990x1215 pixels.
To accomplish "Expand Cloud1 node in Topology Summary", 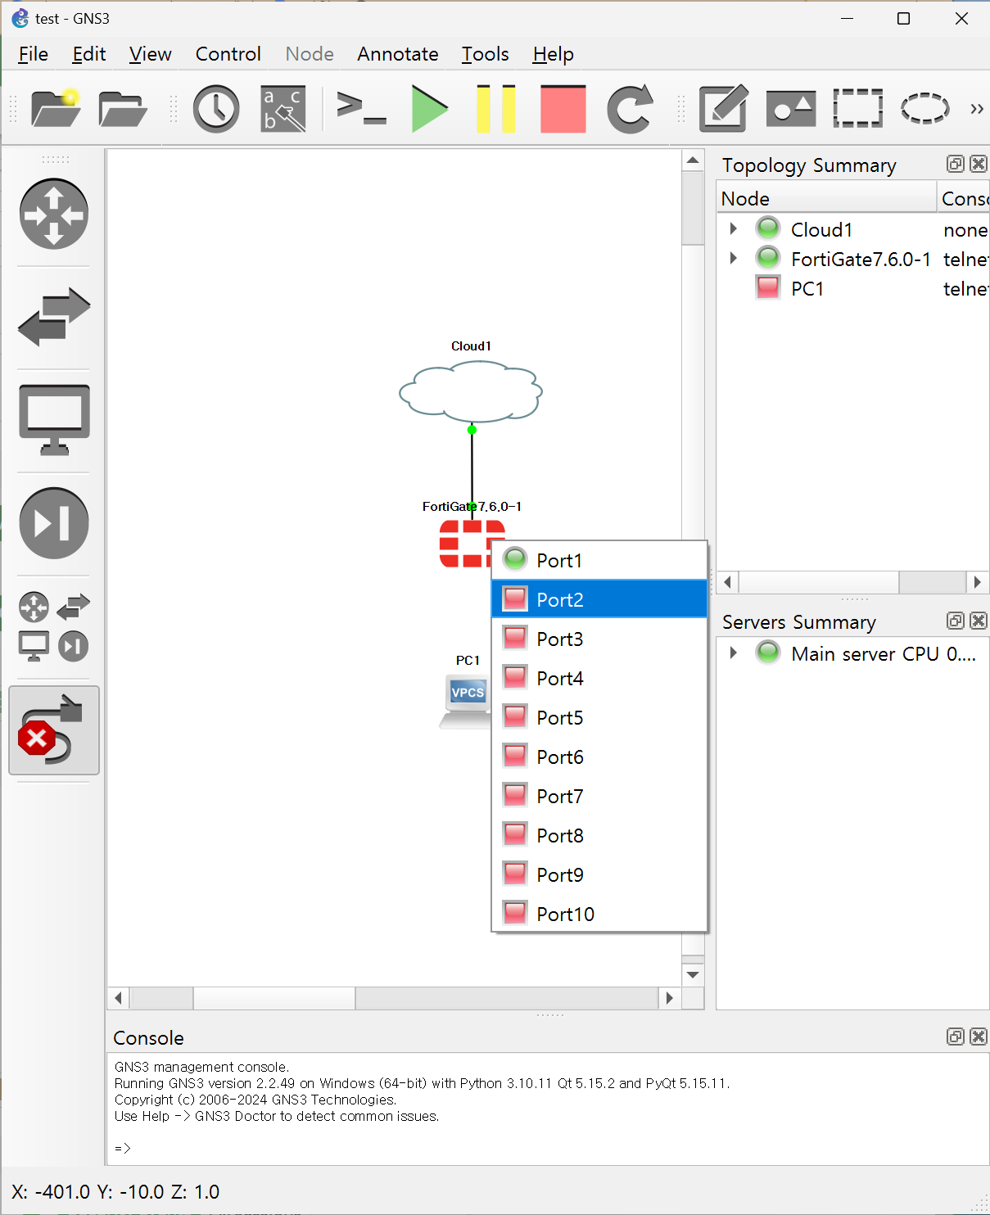I will [x=734, y=228].
